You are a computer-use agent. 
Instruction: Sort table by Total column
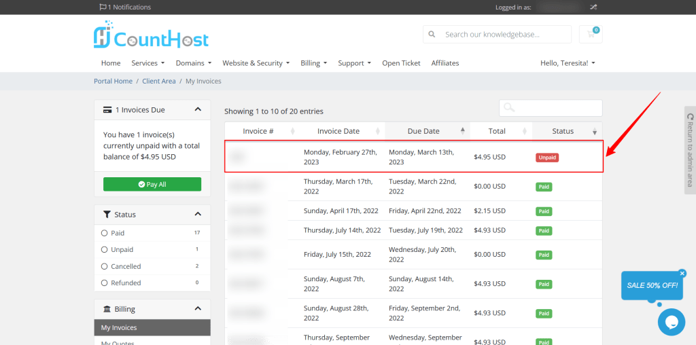pyautogui.click(x=500, y=131)
